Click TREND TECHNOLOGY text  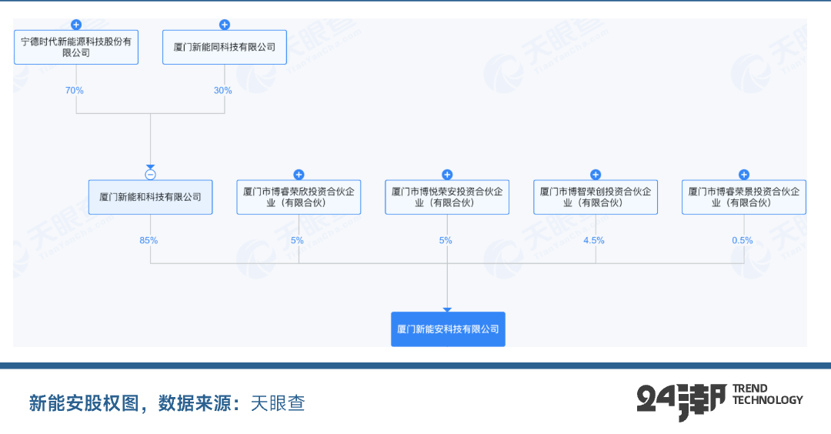767,395
